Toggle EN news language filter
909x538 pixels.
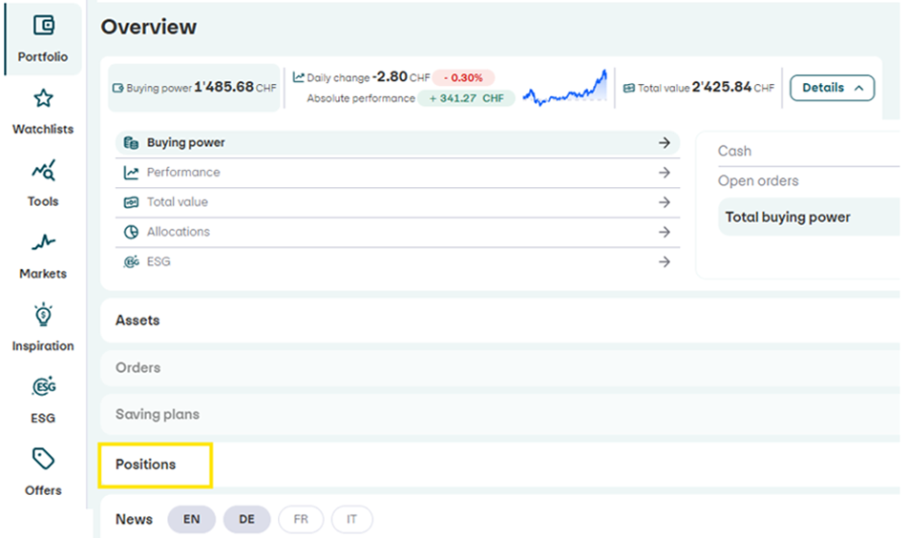[191, 519]
